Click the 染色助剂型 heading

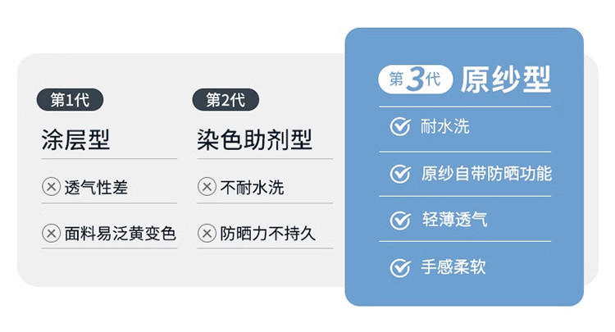tap(254, 140)
